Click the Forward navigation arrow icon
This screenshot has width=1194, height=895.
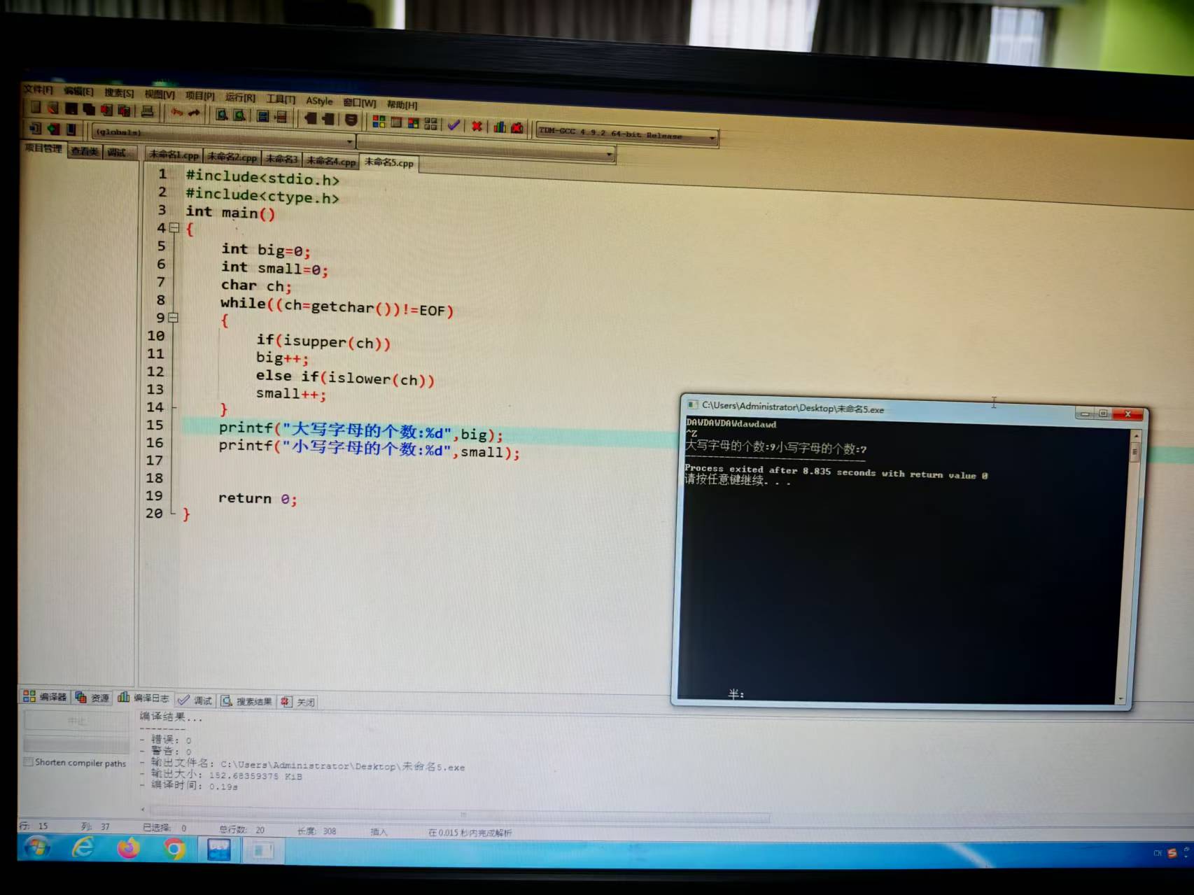pos(328,119)
